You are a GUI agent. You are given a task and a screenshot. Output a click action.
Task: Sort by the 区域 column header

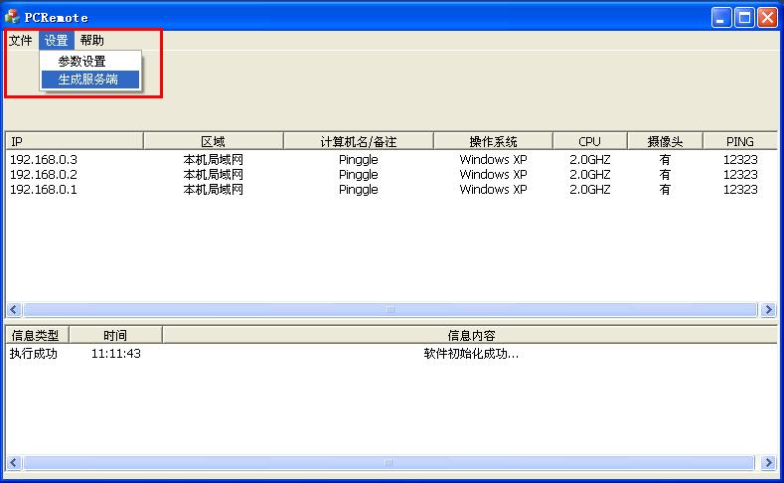[x=214, y=141]
